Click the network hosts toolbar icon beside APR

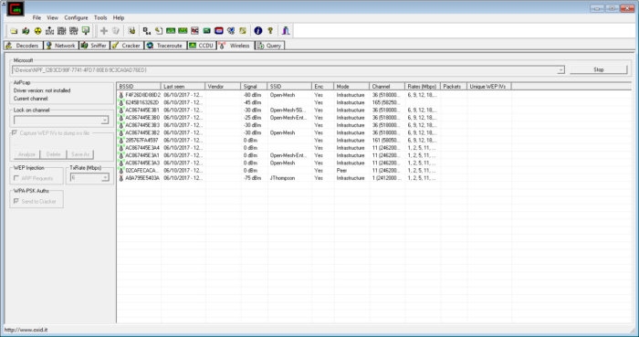49,30
